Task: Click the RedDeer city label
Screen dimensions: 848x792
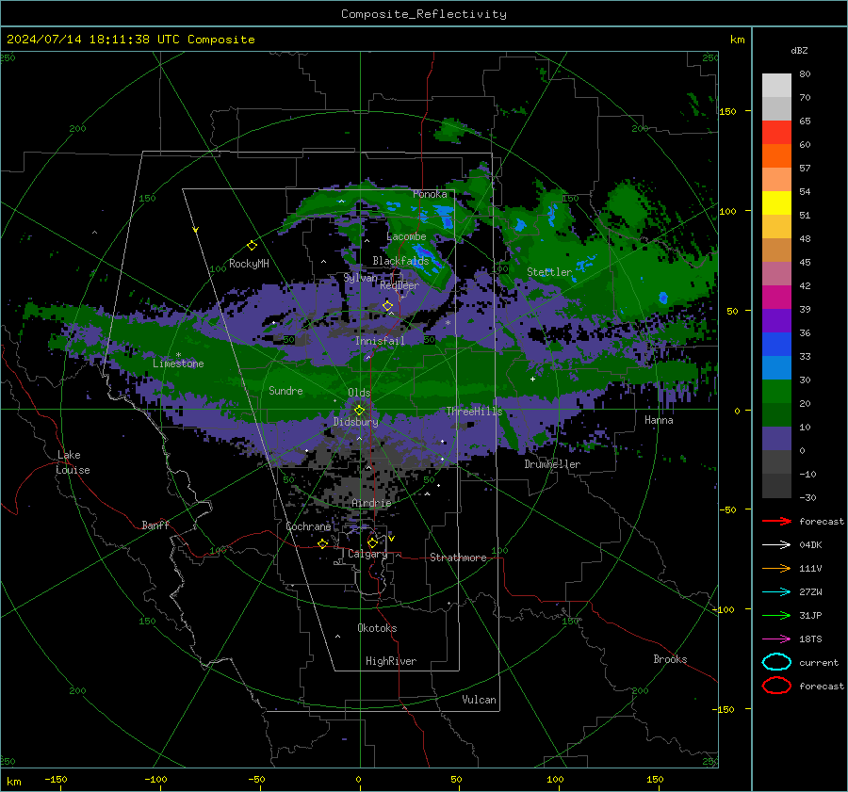Action: tap(400, 285)
